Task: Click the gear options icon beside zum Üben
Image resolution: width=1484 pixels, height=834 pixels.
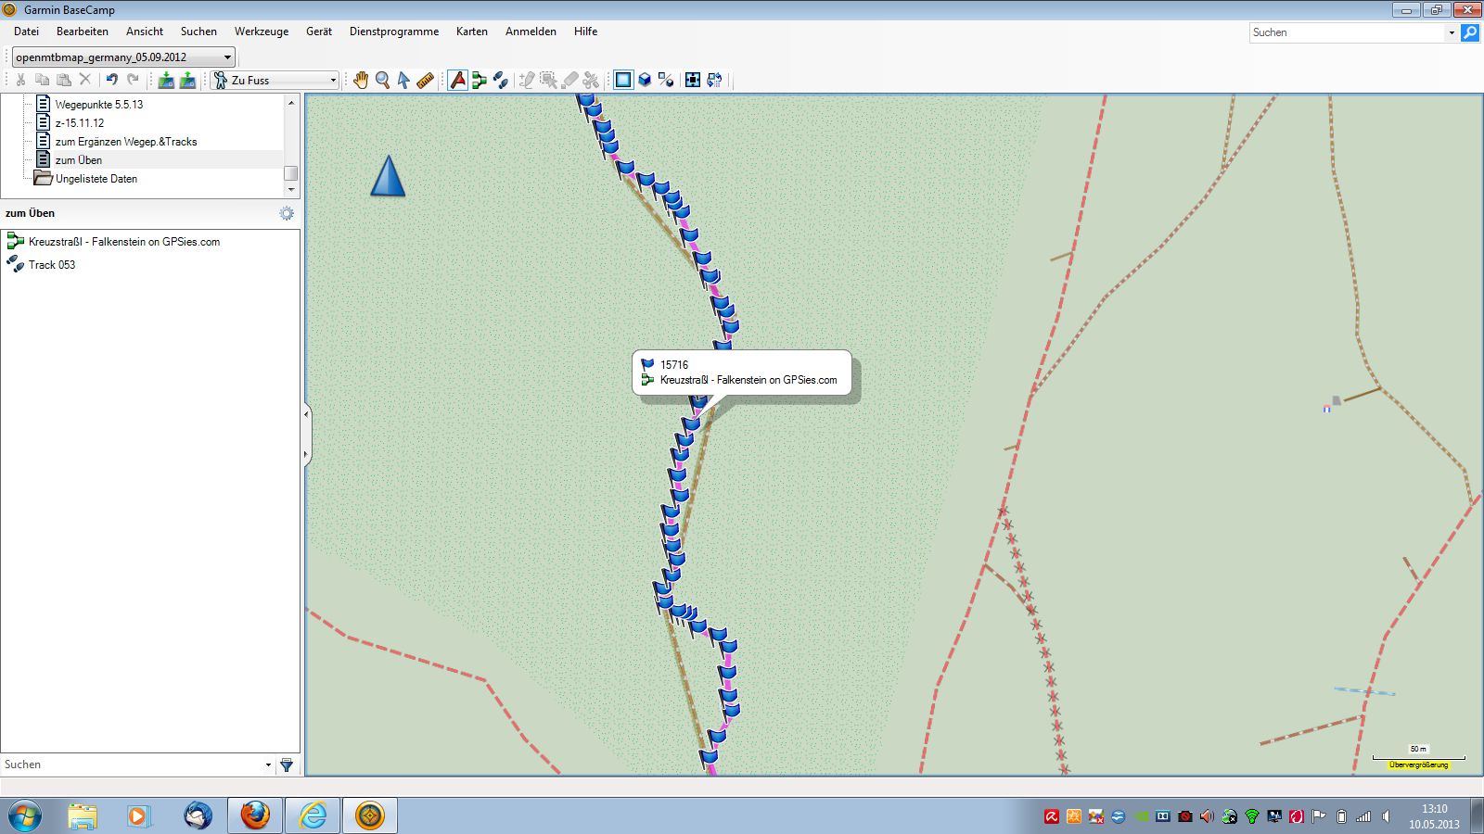Action: click(287, 213)
